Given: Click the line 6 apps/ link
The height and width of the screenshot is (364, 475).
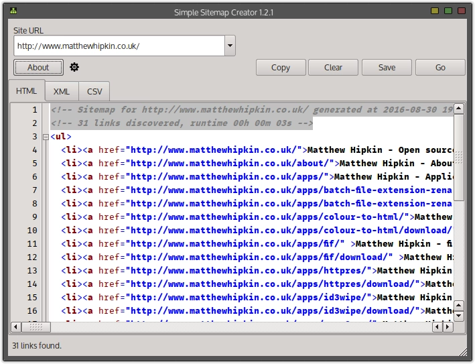Looking at the screenshot, I should click(227, 177).
